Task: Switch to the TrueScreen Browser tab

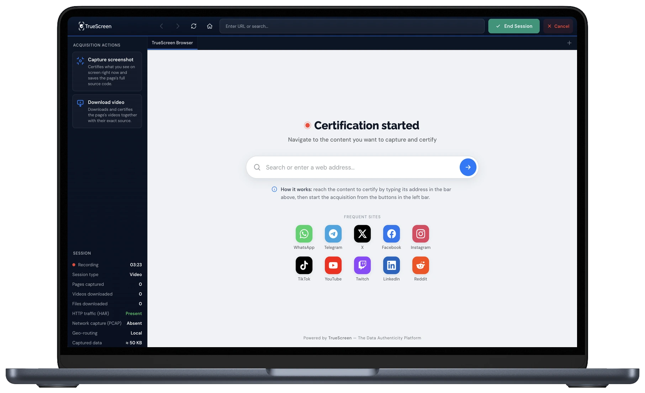Action: pyautogui.click(x=172, y=43)
